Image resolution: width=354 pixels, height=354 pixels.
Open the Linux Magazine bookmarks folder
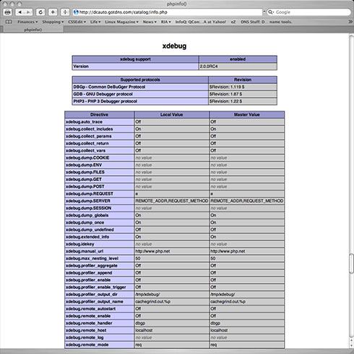coord(121,22)
